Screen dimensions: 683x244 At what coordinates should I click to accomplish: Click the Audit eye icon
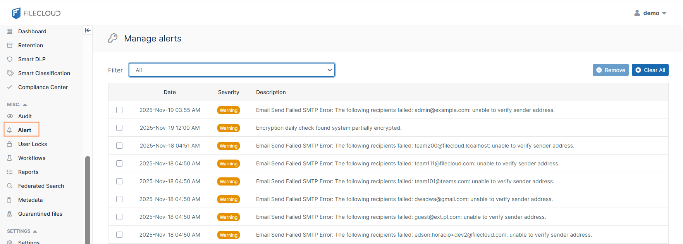coord(10,116)
